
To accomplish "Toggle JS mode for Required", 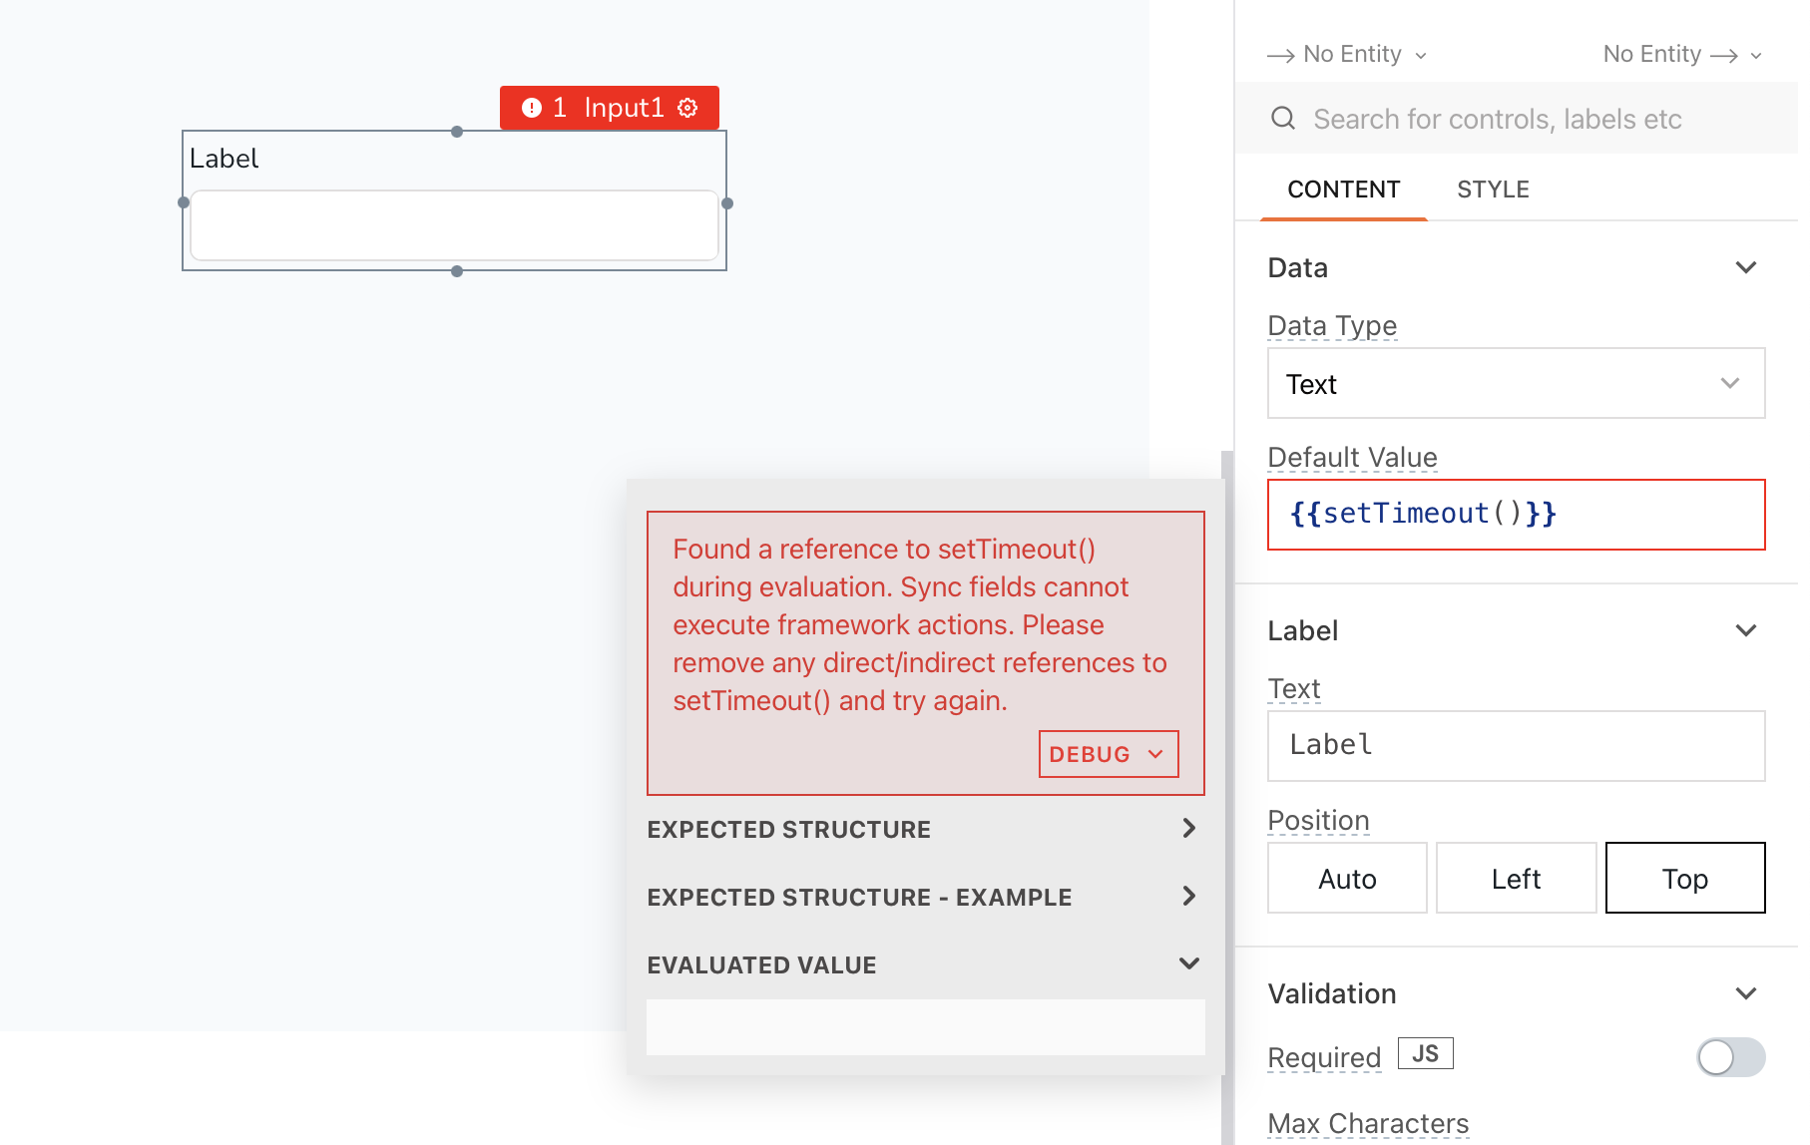I will click(1425, 1053).
